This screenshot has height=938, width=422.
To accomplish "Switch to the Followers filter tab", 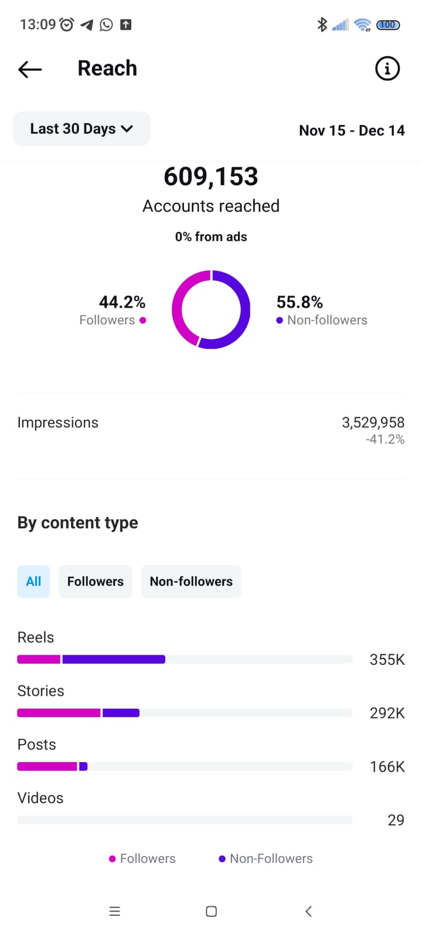I will 96,582.
